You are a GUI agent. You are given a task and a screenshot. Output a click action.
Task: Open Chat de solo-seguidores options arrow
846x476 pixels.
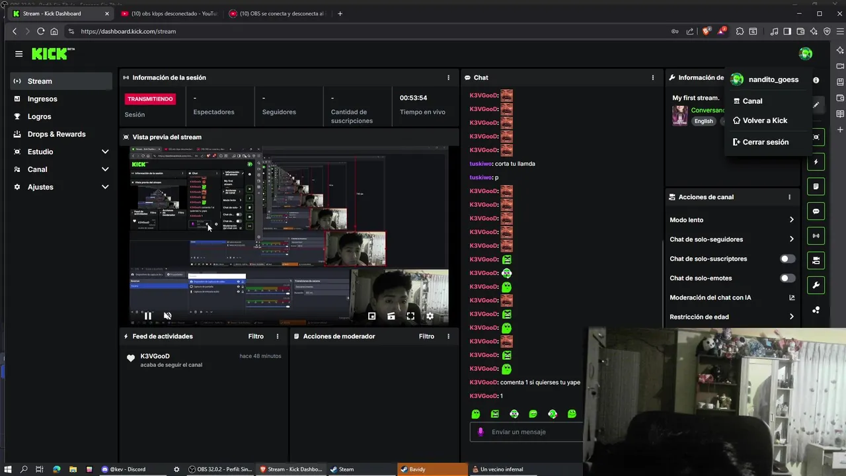click(x=791, y=239)
